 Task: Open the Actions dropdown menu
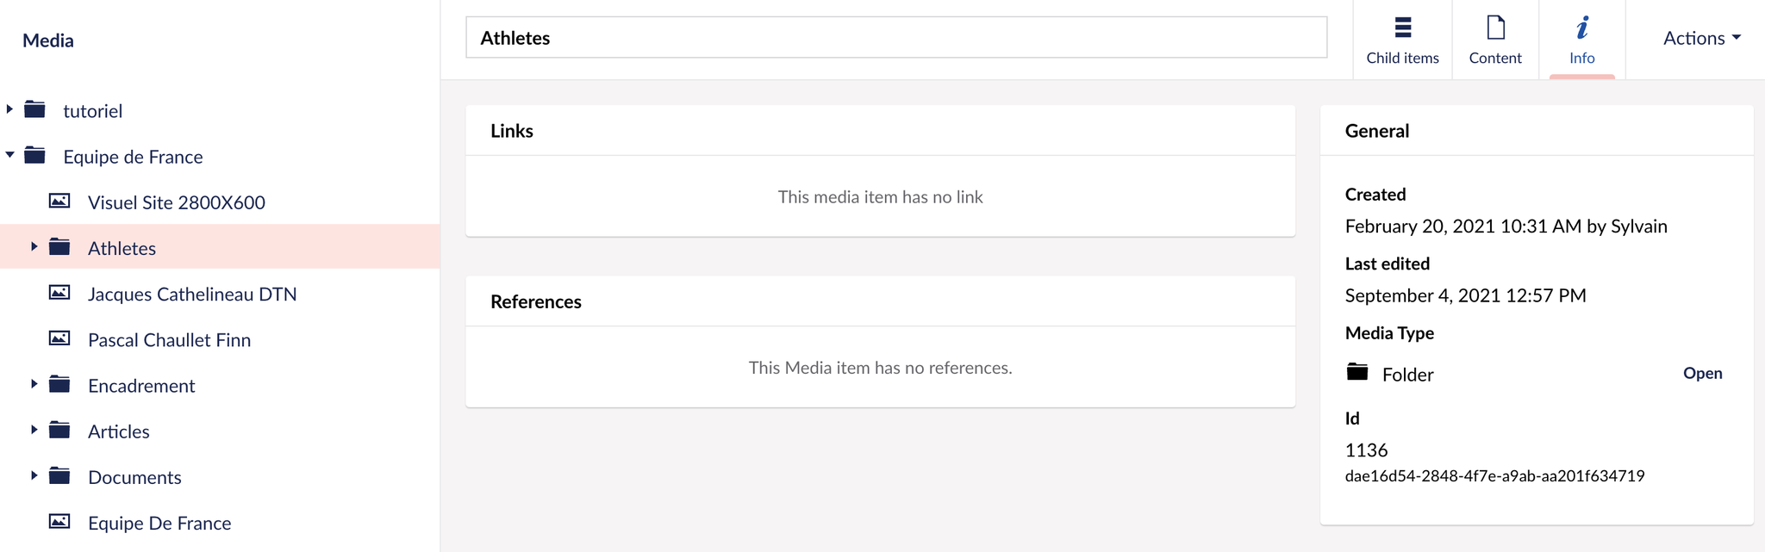click(x=1701, y=38)
